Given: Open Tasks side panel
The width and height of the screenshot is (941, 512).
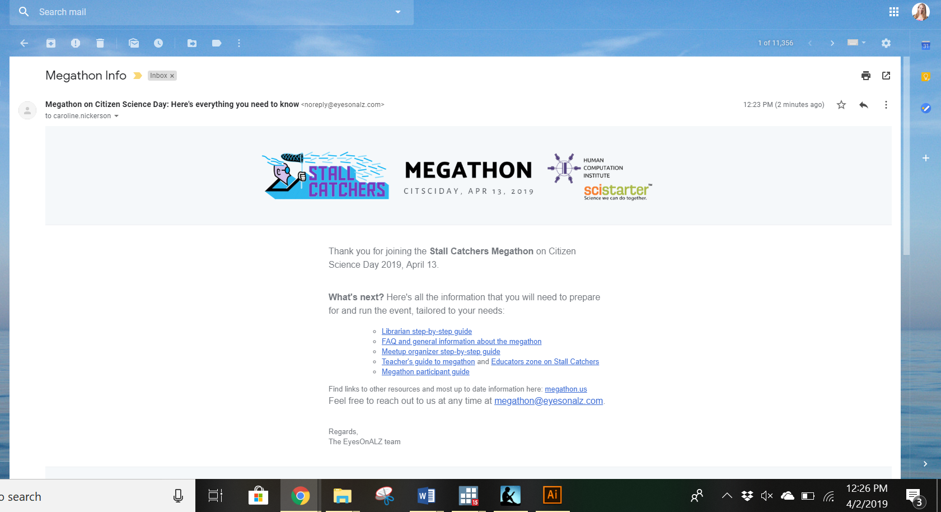Looking at the screenshot, I should tap(926, 108).
